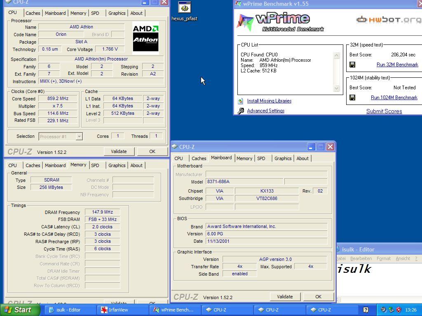Click the Multiplier x 7.5 field
Viewport: 422px width, 316px height.
click(x=58, y=106)
